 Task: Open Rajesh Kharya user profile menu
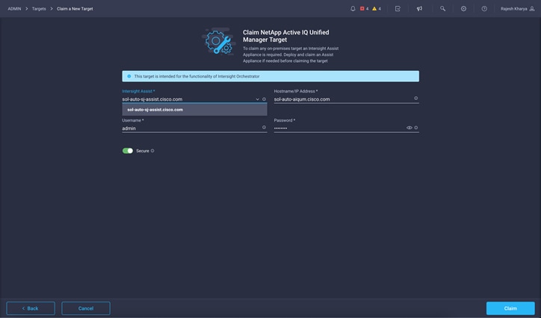518,9
